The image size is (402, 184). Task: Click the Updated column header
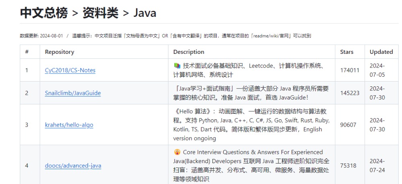[381, 52]
